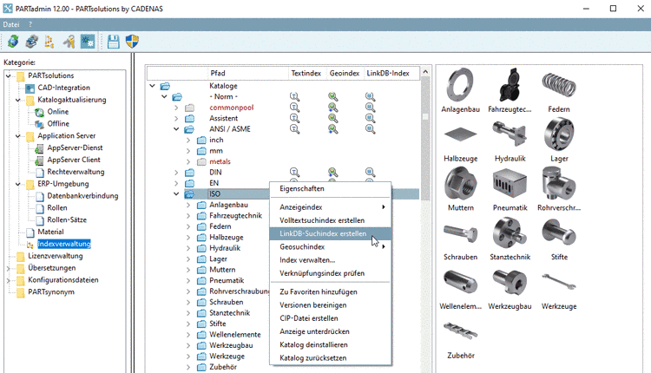This screenshot has width=651, height=373.
Task: Click the blue-yellow shield toolbar icon
Action: pos(132,41)
